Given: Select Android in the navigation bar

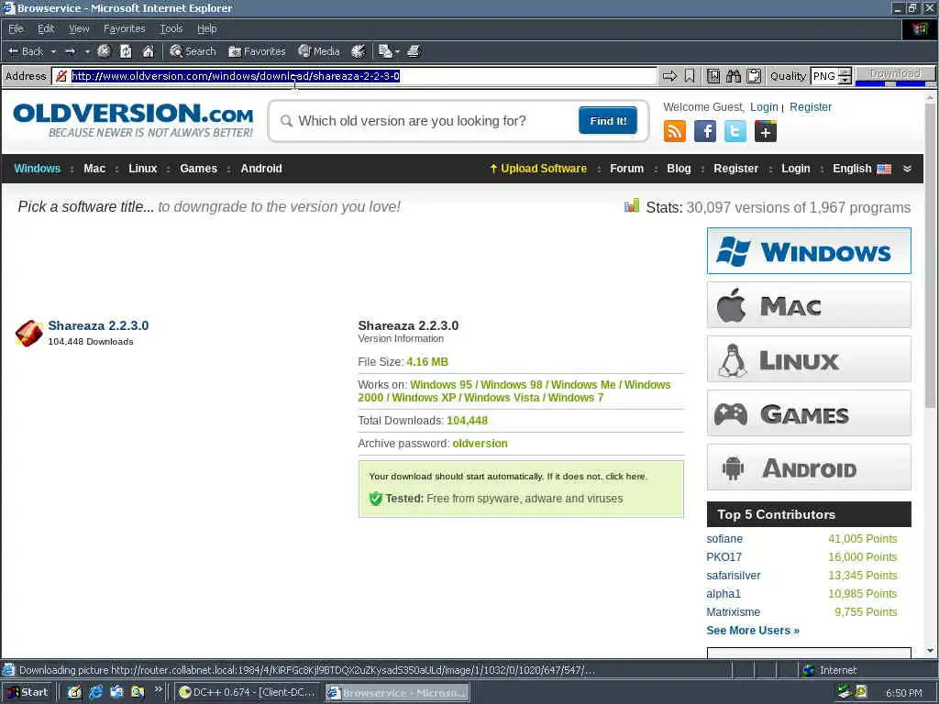Looking at the screenshot, I should (x=261, y=169).
